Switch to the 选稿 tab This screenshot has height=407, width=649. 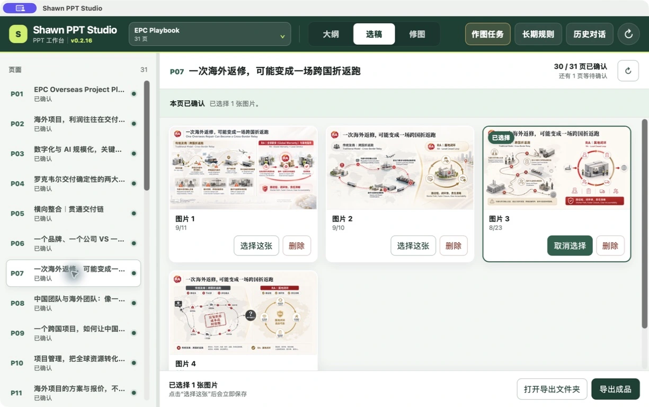click(x=374, y=34)
